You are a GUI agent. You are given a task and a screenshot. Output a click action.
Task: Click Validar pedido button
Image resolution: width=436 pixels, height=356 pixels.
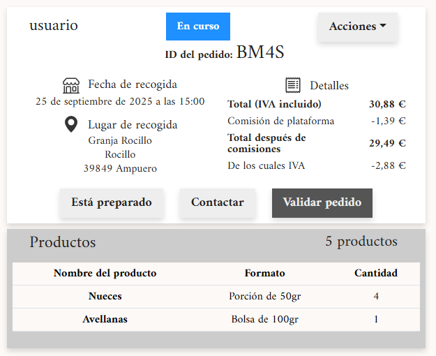pos(322,202)
